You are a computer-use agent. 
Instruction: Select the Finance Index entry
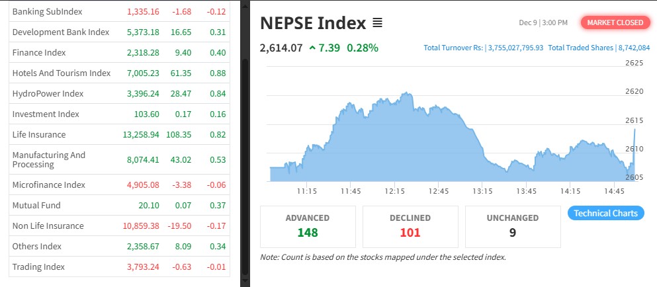(39, 52)
